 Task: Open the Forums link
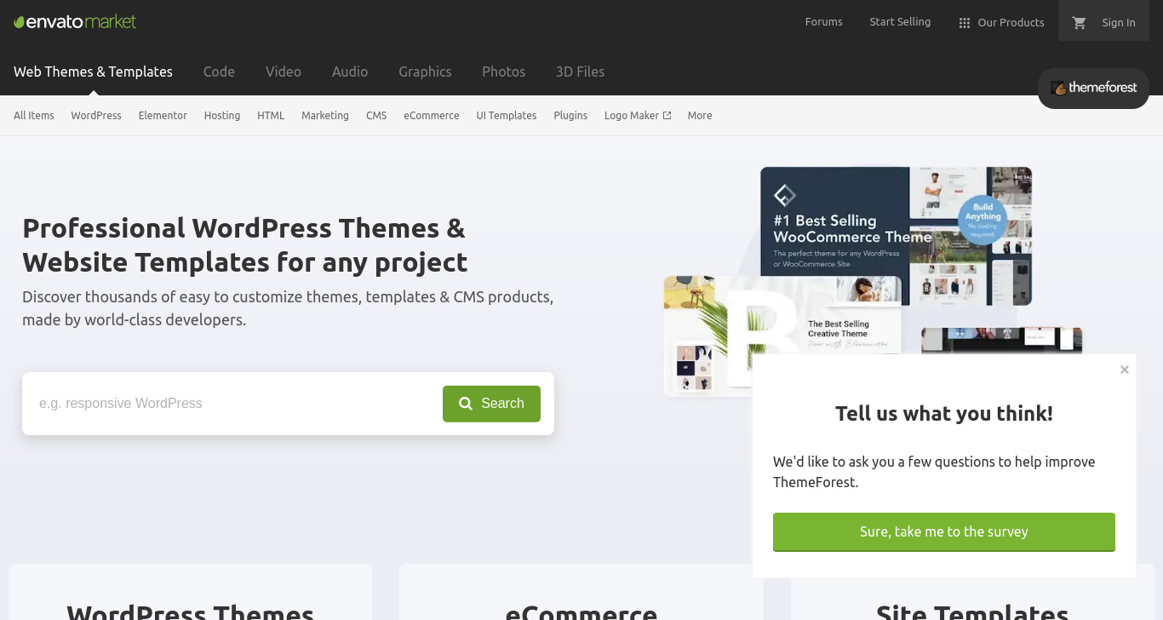823,22
